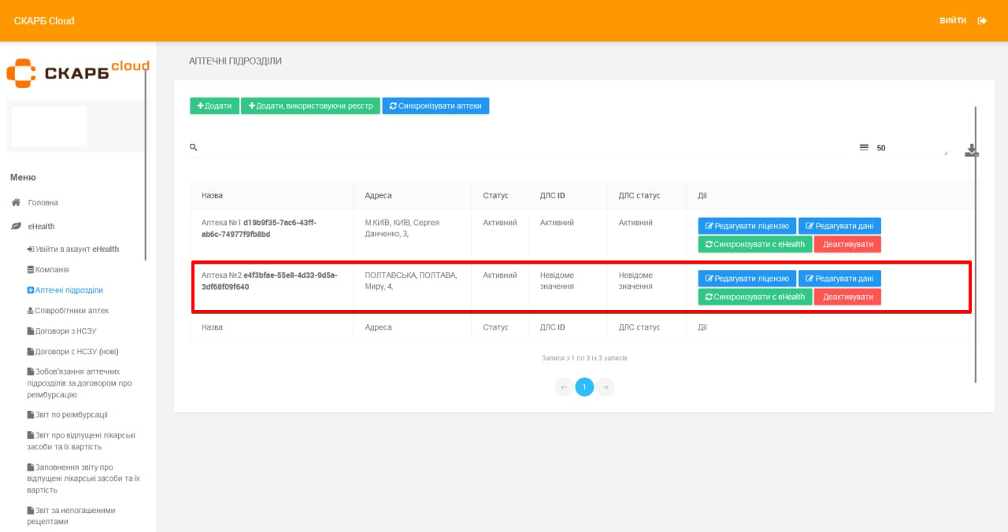Click the rows-per-page list icon
The height and width of the screenshot is (532, 1008).
coord(864,147)
